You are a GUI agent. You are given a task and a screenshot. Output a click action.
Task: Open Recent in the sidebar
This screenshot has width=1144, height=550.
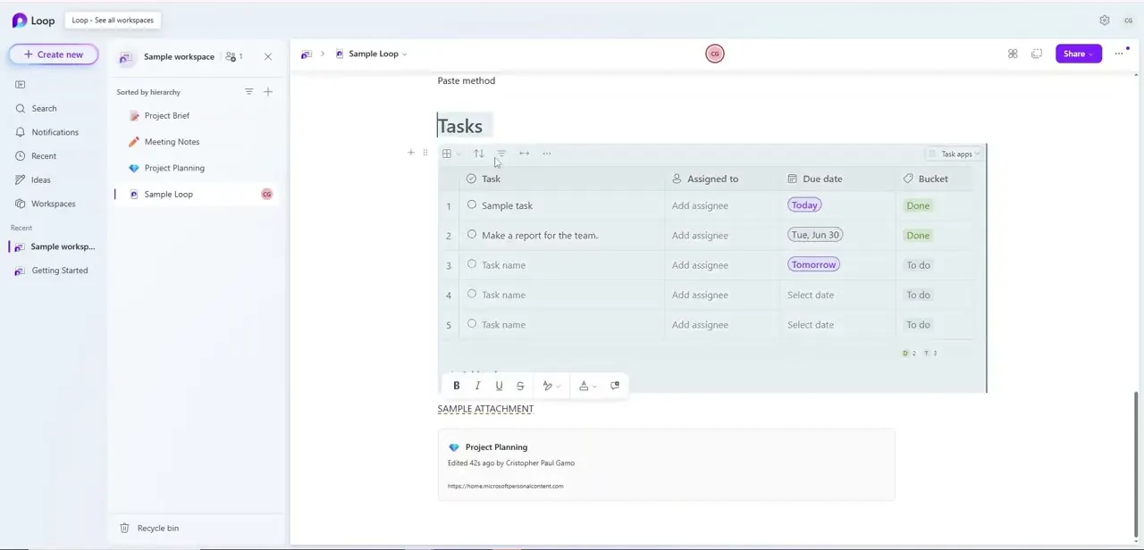[44, 156]
